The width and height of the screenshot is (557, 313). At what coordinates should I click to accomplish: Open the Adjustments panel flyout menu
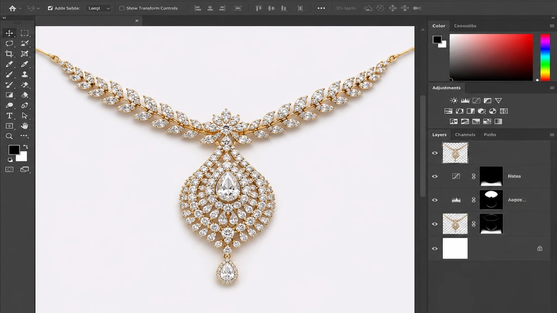pos(552,88)
